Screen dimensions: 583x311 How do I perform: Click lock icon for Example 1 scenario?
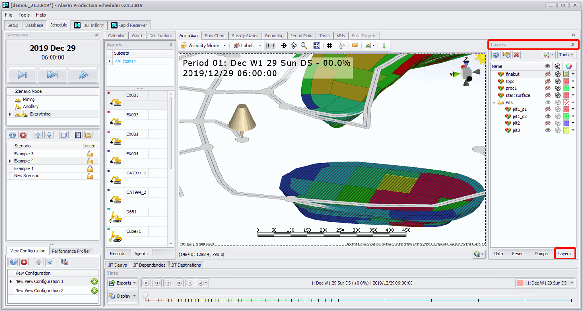tap(89, 168)
